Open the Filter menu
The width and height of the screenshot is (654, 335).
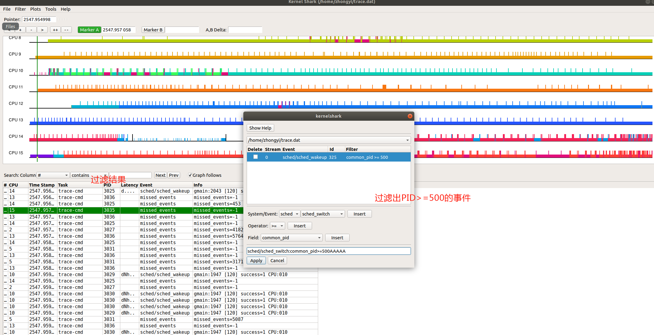pos(20,9)
